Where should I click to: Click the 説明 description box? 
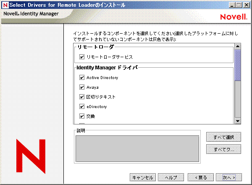[137, 148]
